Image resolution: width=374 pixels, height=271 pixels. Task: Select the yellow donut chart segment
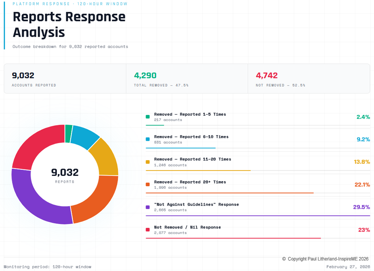105,157
